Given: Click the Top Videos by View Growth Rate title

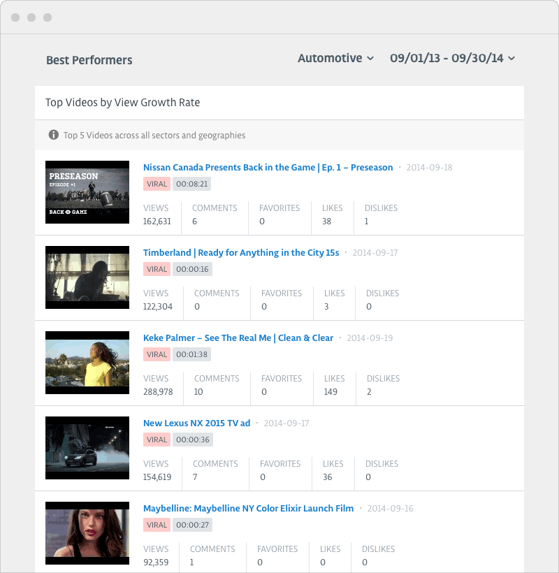Looking at the screenshot, I should (x=122, y=103).
